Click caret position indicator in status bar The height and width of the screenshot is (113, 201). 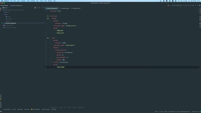(156, 112)
